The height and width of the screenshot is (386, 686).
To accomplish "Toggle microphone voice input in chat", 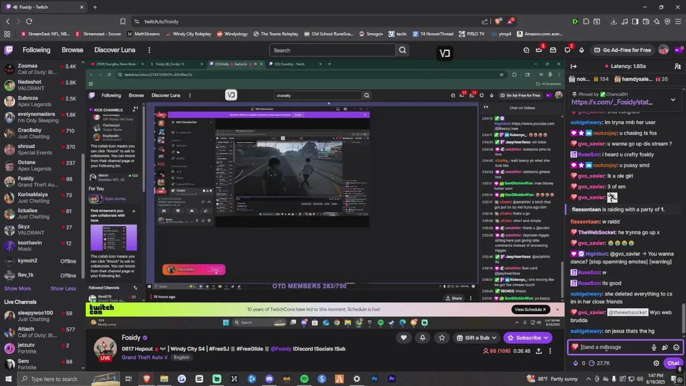I will pyautogui.click(x=654, y=347).
